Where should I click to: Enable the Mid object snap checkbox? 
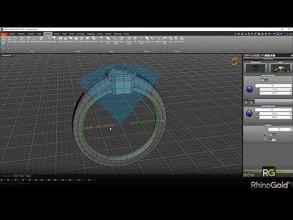pyautogui.click(x=23, y=180)
